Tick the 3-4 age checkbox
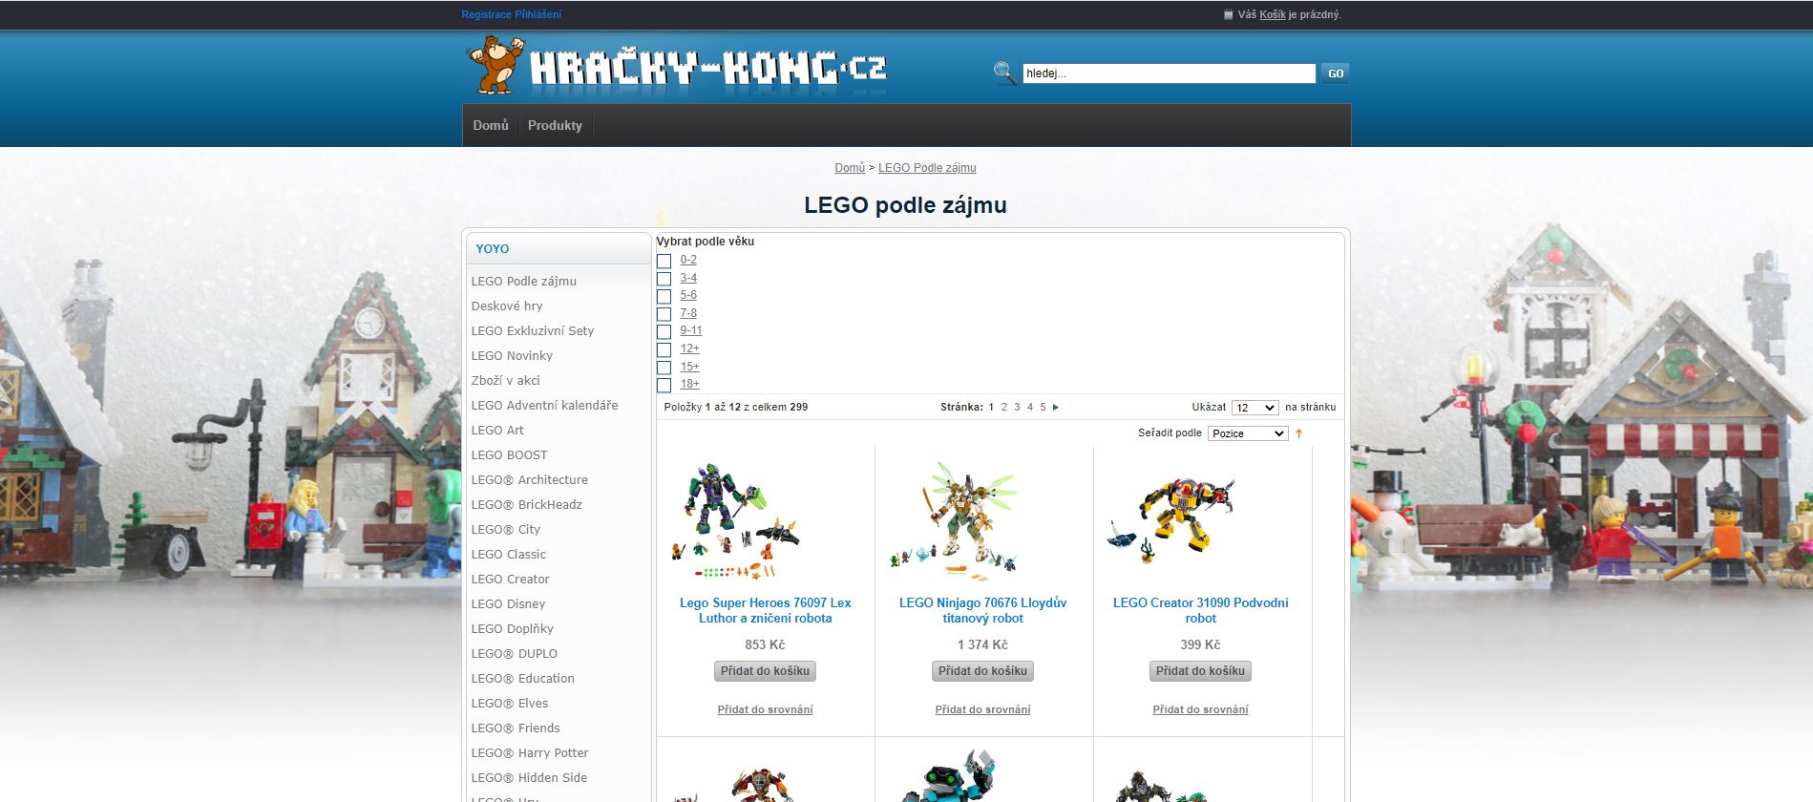Viewport: 1813px width, 802px height. (664, 279)
